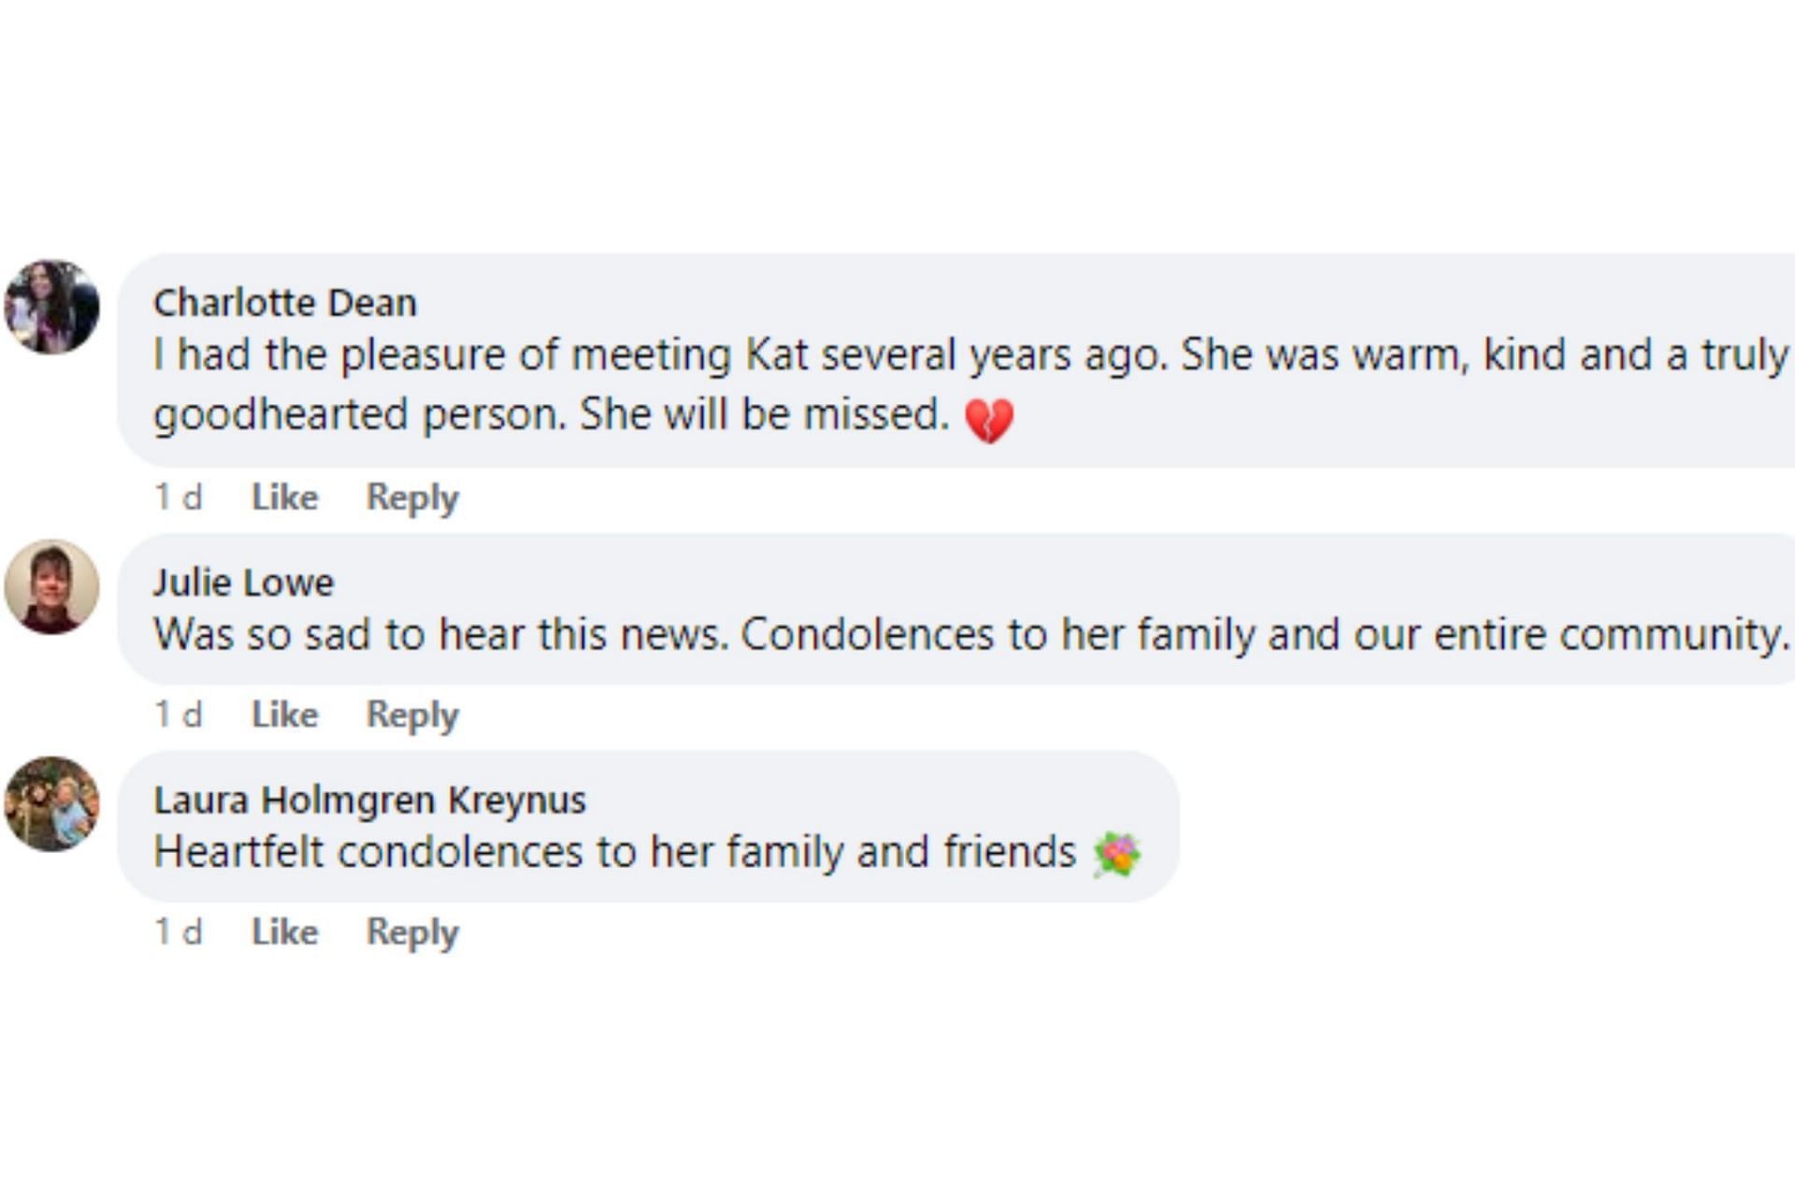Viewport: 1795px width, 1197px height.
Task: Open Laura Holmgren Kreynus's name link
Action: coord(369,800)
